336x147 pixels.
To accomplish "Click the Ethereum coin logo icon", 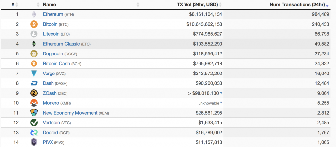I will [x=34, y=14].
